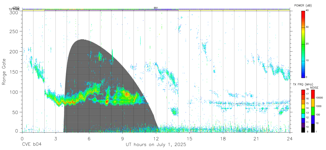Image resolution: width=326 pixels, height=150 pixels.
Task: Click the "18" hour tick on the time axis
Action: click(x=223, y=139)
